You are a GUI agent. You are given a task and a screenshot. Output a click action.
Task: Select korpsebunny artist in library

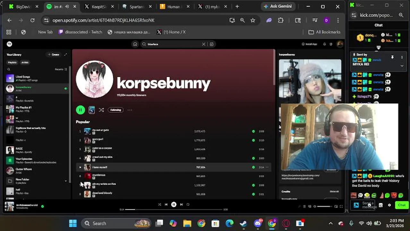[37, 89]
